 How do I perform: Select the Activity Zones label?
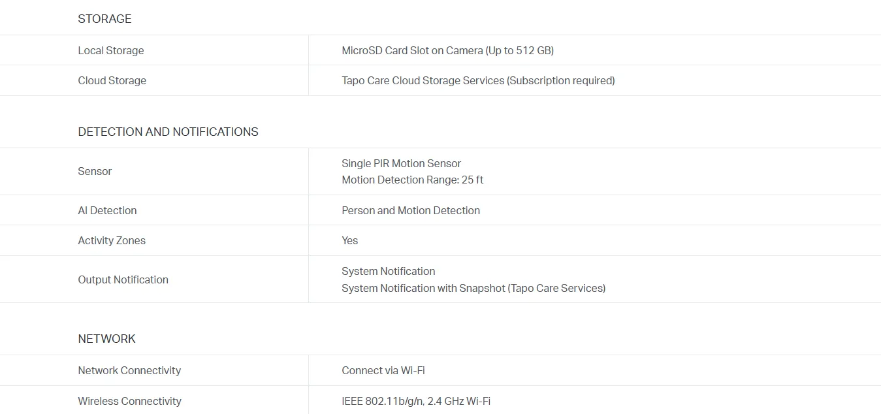[x=112, y=240]
